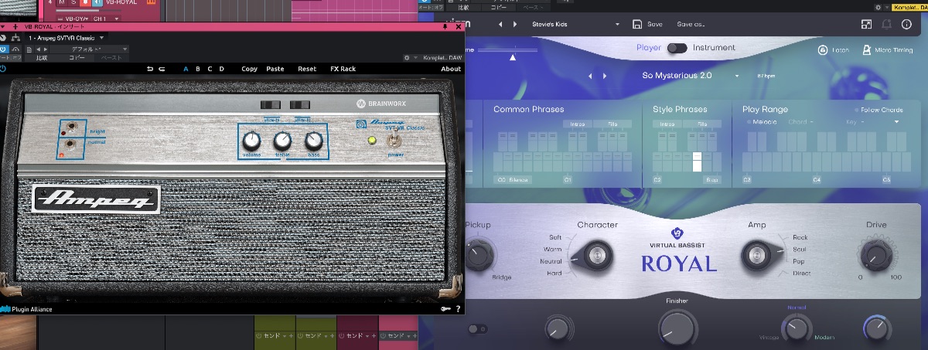Select the FX Rack menu item
Screen dimensions: 928x350
(x=343, y=69)
